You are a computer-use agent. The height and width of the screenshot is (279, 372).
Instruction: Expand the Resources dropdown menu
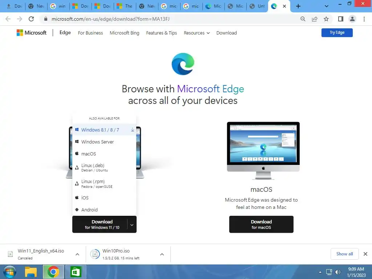click(x=197, y=33)
